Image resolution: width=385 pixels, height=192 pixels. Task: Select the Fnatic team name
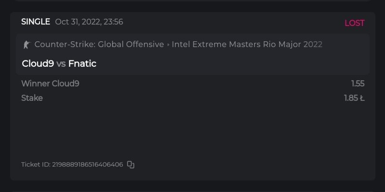[x=82, y=63]
